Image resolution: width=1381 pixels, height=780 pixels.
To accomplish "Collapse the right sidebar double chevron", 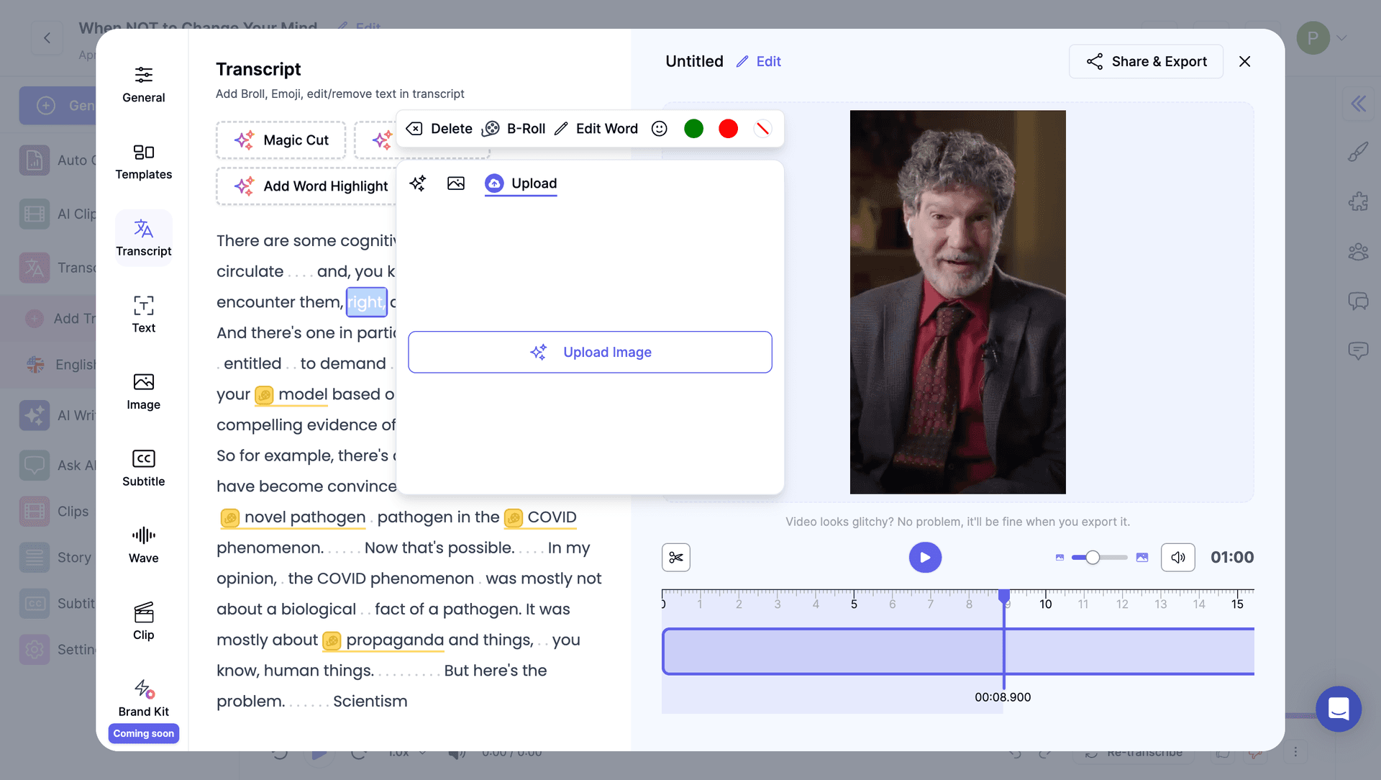I will click(1358, 104).
